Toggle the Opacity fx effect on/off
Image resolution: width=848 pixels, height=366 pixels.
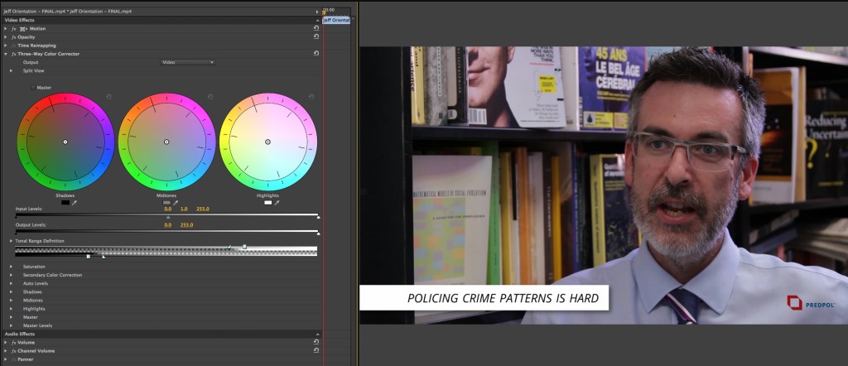point(15,37)
